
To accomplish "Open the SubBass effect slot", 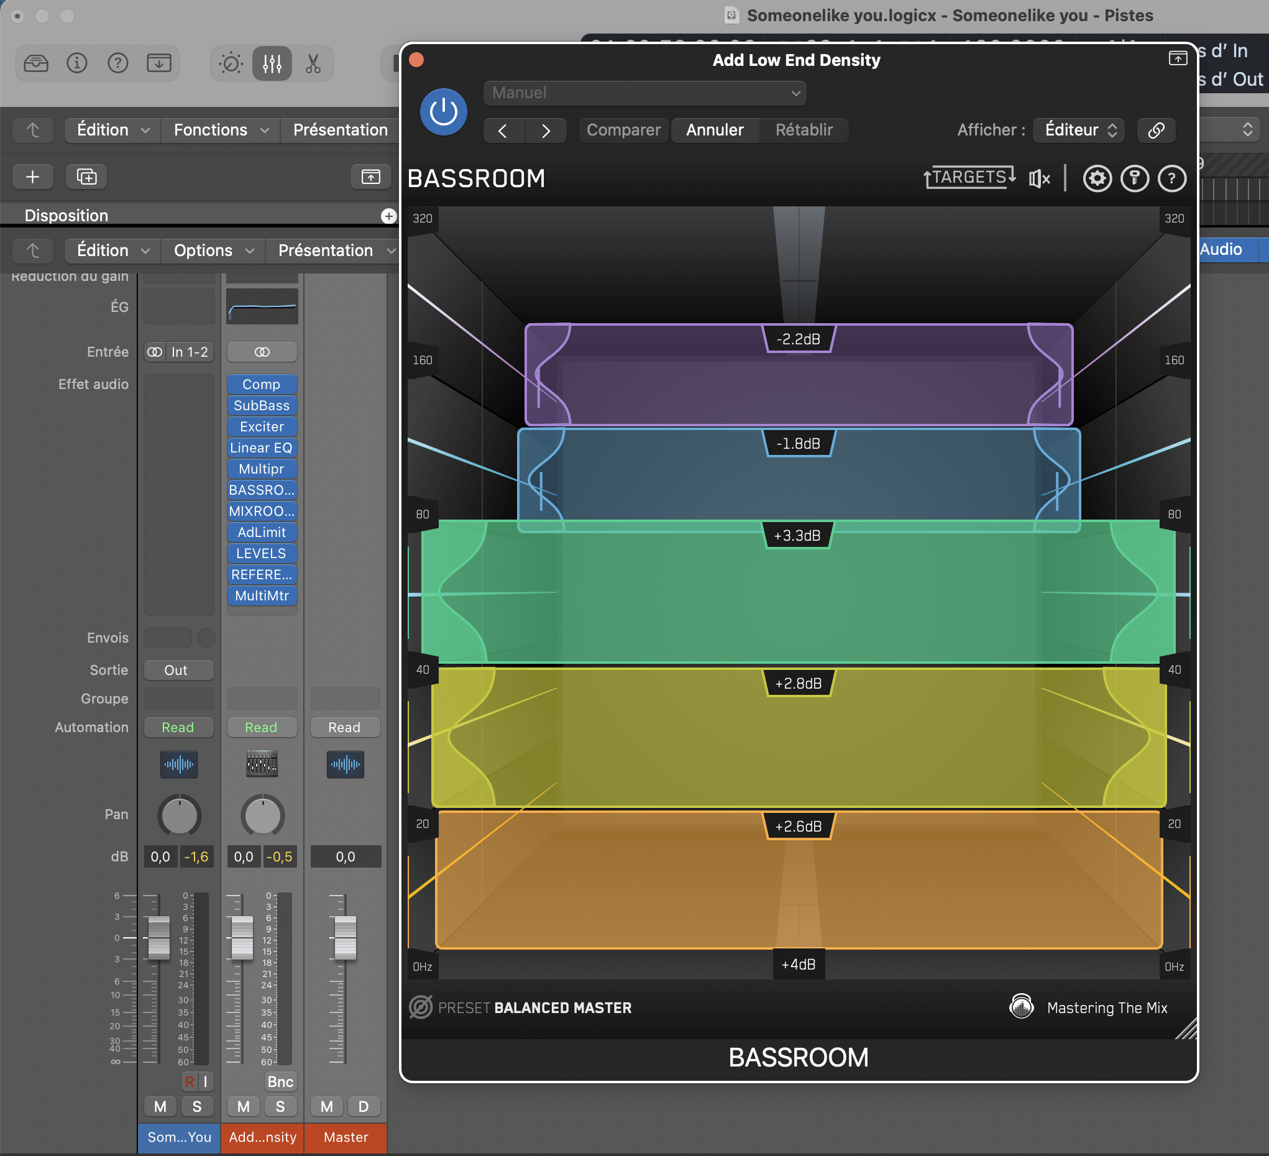I will click(262, 405).
